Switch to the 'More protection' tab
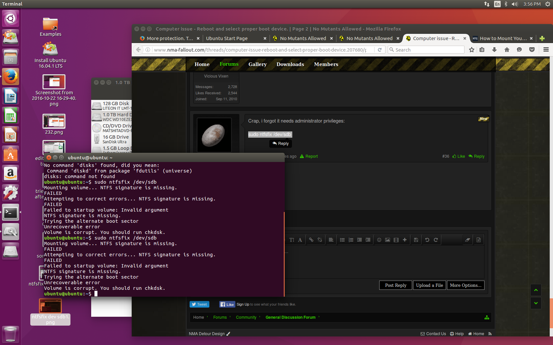The width and height of the screenshot is (553, 345). [170, 38]
